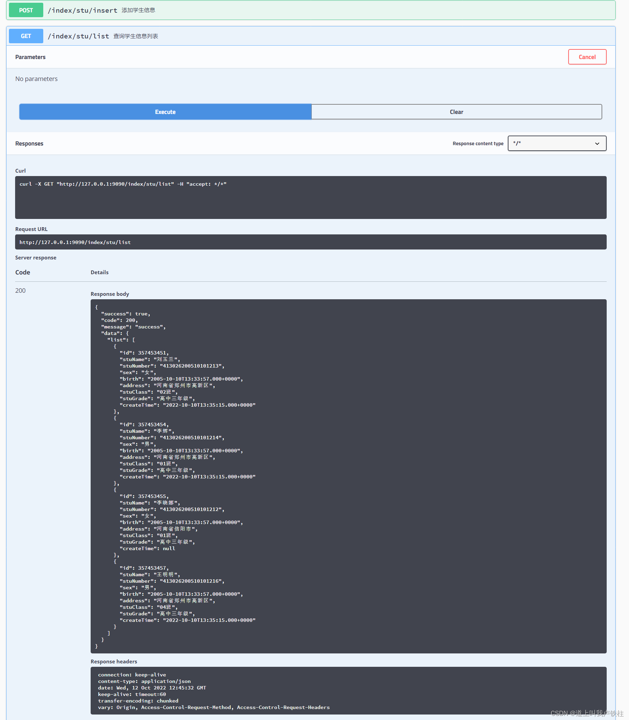This screenshot has height=720, width=629.
Task: Cancel the try-it-out mode
Action: [587, 57]
